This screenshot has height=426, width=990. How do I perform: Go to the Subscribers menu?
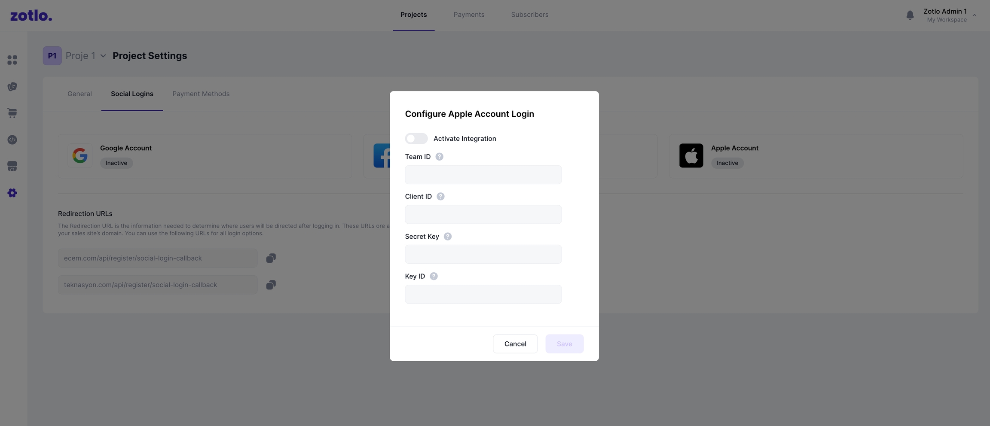click(529, 15)
